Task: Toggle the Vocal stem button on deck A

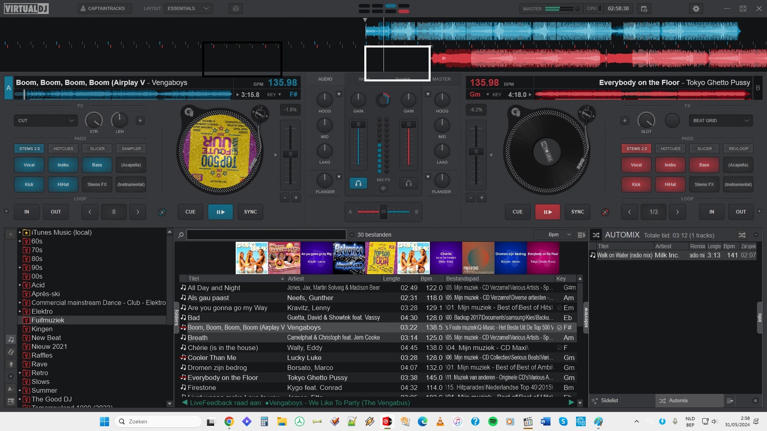Action: click(28, 165)
